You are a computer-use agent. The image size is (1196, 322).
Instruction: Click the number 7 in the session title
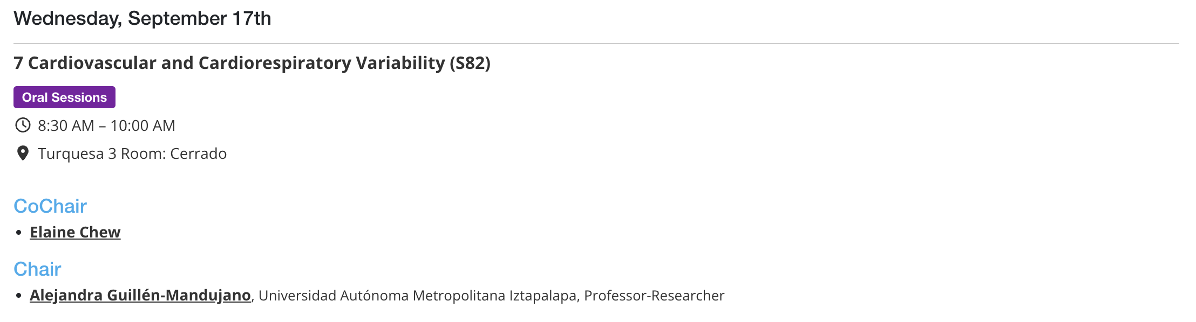click(18, 63)
